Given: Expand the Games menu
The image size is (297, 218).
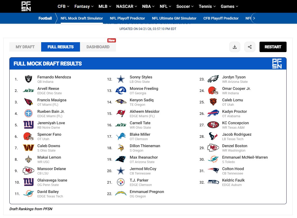Looking at the screenshot, I should click(229, 6).
